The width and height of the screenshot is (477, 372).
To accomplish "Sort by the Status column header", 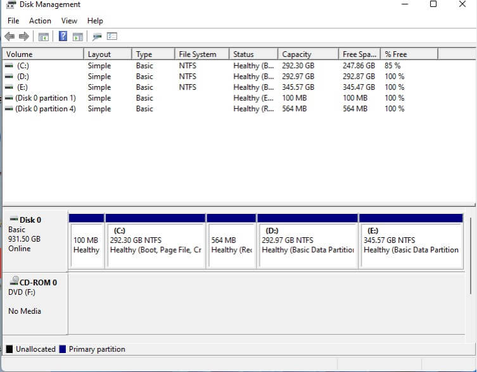I will (253, 54).
